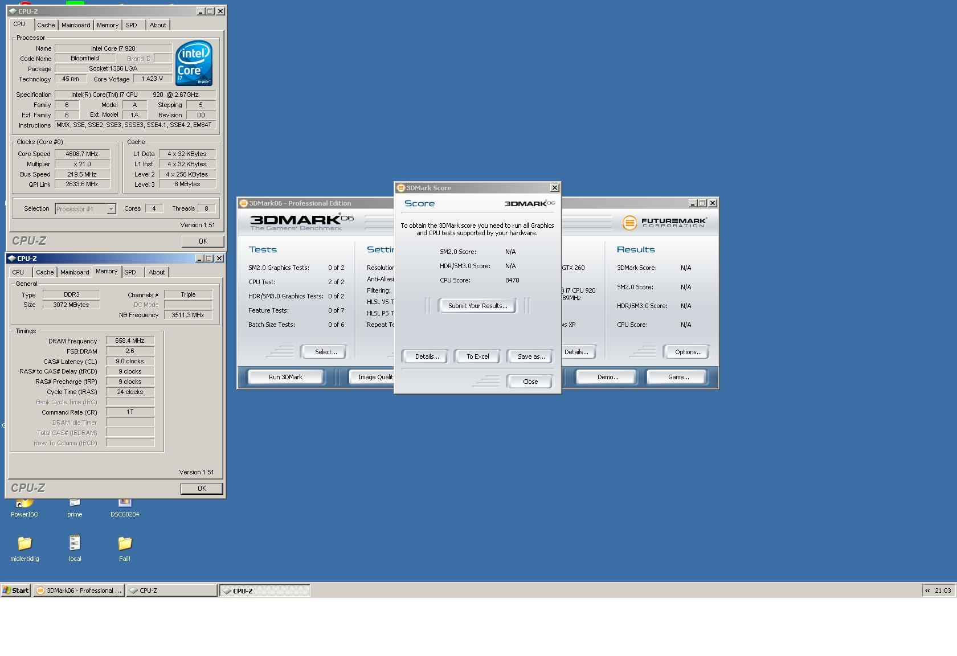Click the Intel Core i7 logo in CPU-Z

coord(194,63)
